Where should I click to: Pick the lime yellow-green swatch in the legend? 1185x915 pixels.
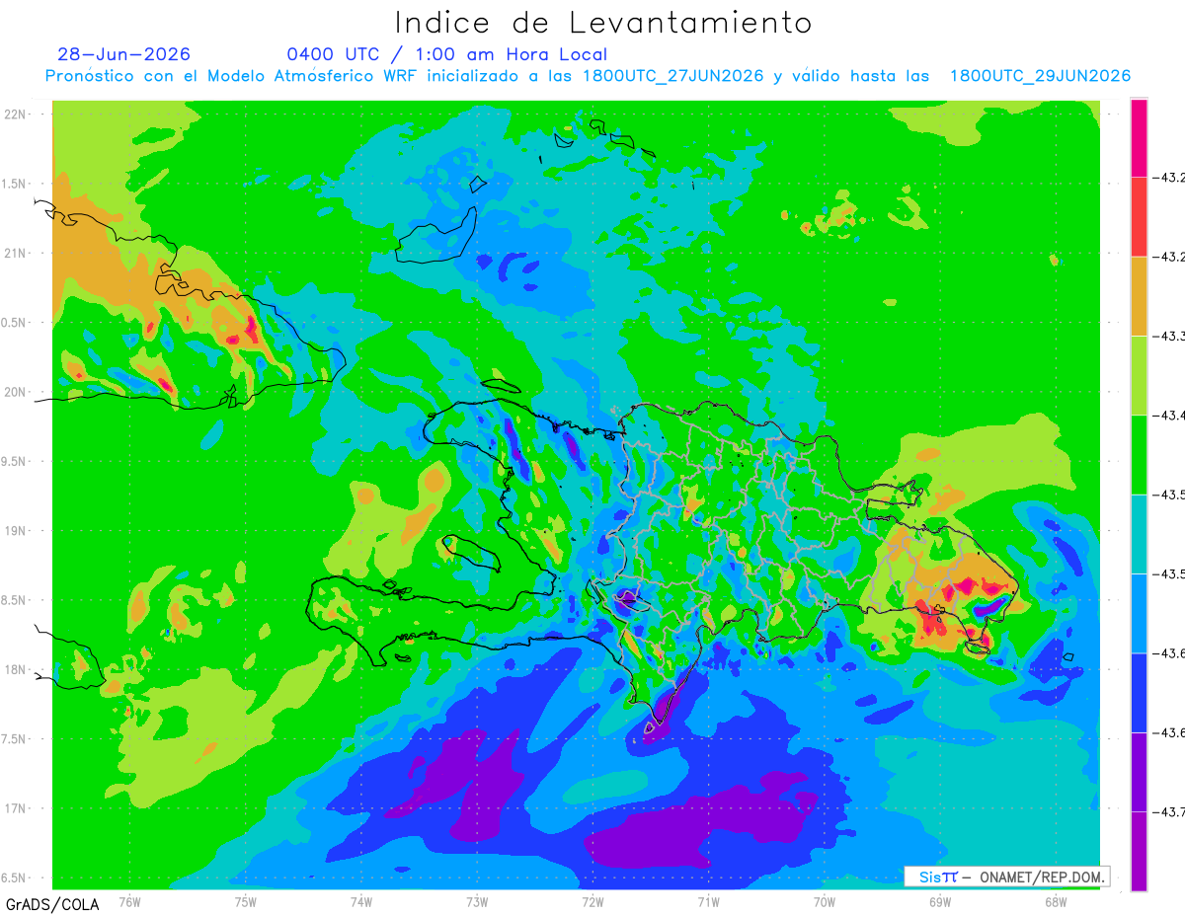pyautogui.click(x=1139, y=375)
